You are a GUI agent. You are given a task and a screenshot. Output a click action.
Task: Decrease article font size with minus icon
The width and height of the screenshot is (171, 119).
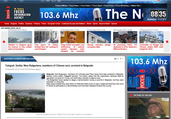[x=123, y=59]
